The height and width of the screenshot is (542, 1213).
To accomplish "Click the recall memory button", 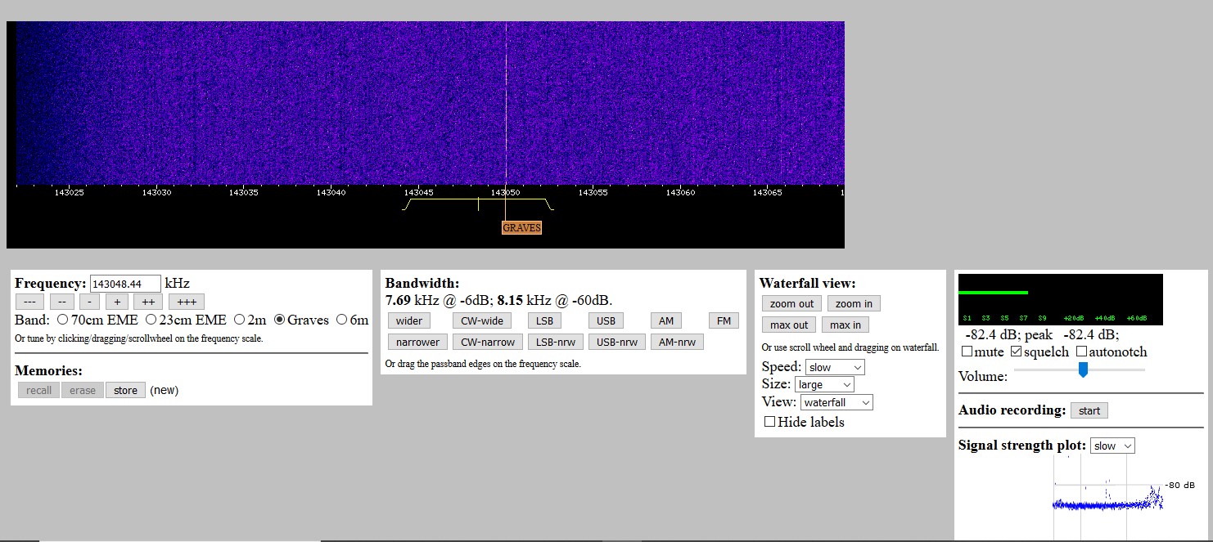I will 38,390.
